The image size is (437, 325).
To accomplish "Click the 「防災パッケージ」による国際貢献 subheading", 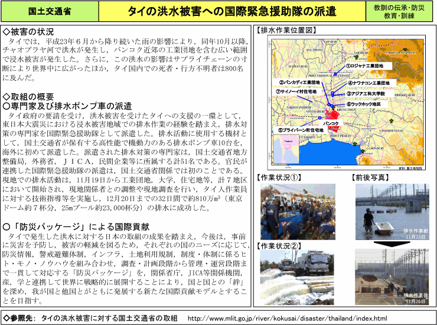I will (x=76, y=226).
